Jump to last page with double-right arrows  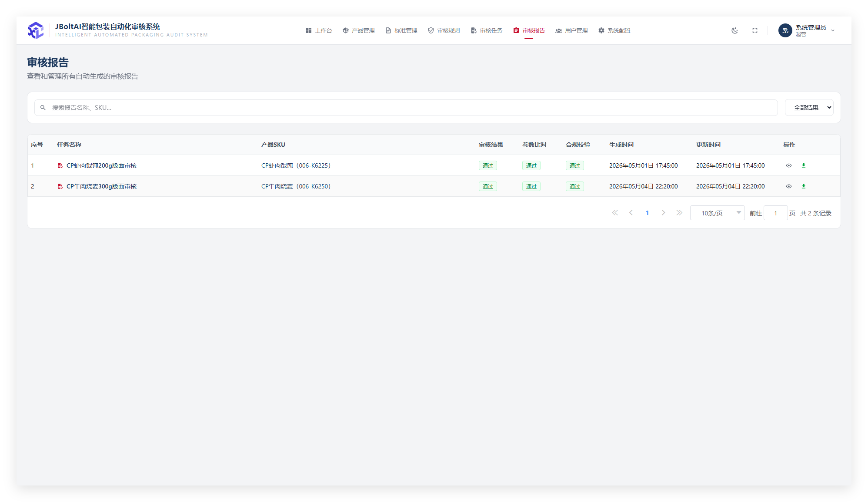coord(679,213)
